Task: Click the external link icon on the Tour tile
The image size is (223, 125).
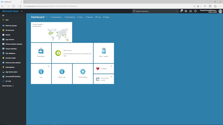Action: (x=49, y=66)
